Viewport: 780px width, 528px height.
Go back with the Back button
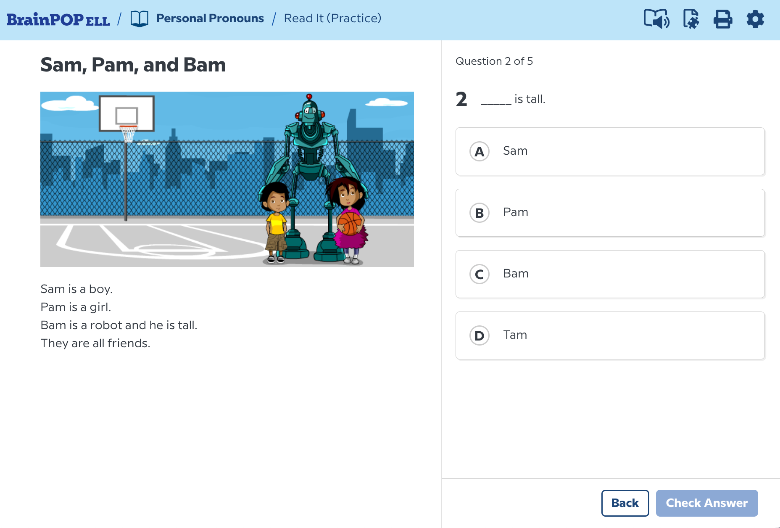click(x=625, y=503)
